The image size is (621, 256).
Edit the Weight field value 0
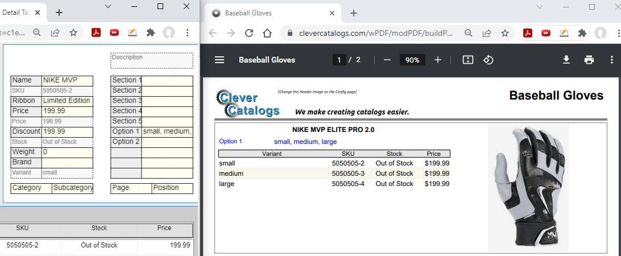pyautogui.click(x=67, y=152)
